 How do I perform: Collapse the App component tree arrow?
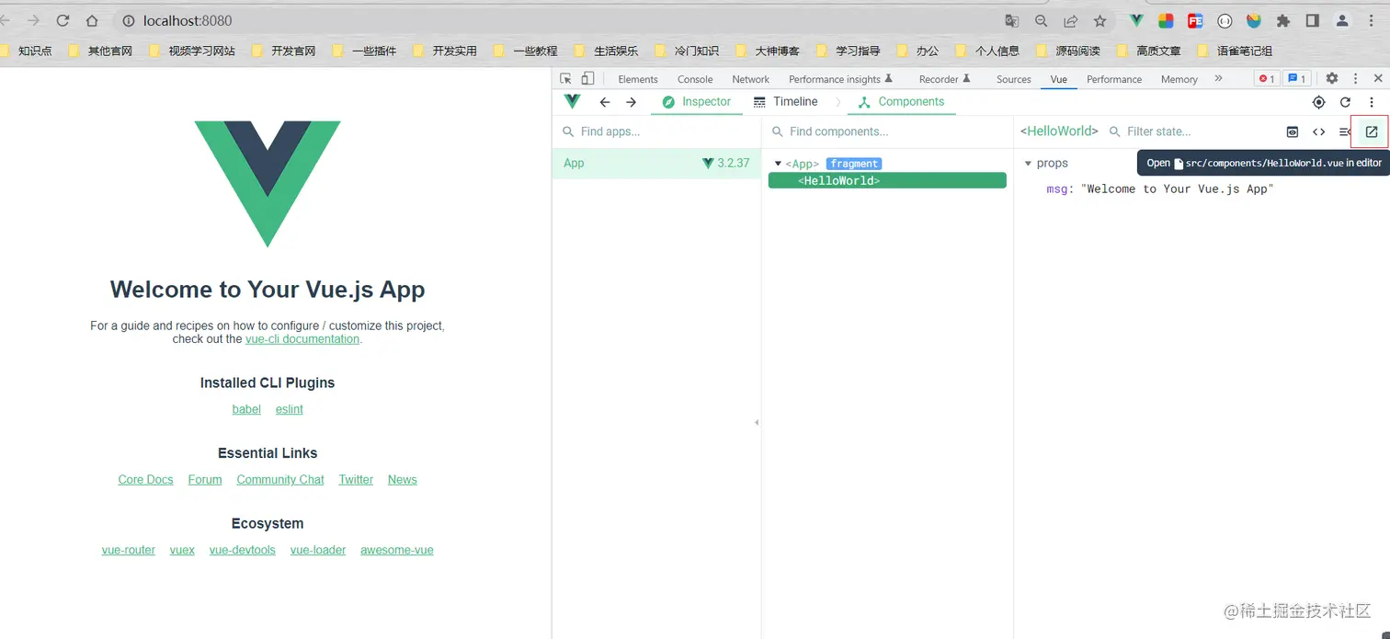click(778, 164)
